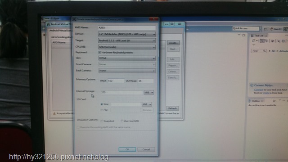
Task: Toggle the Hardware keyboard present checkbox
Action: 100,53
